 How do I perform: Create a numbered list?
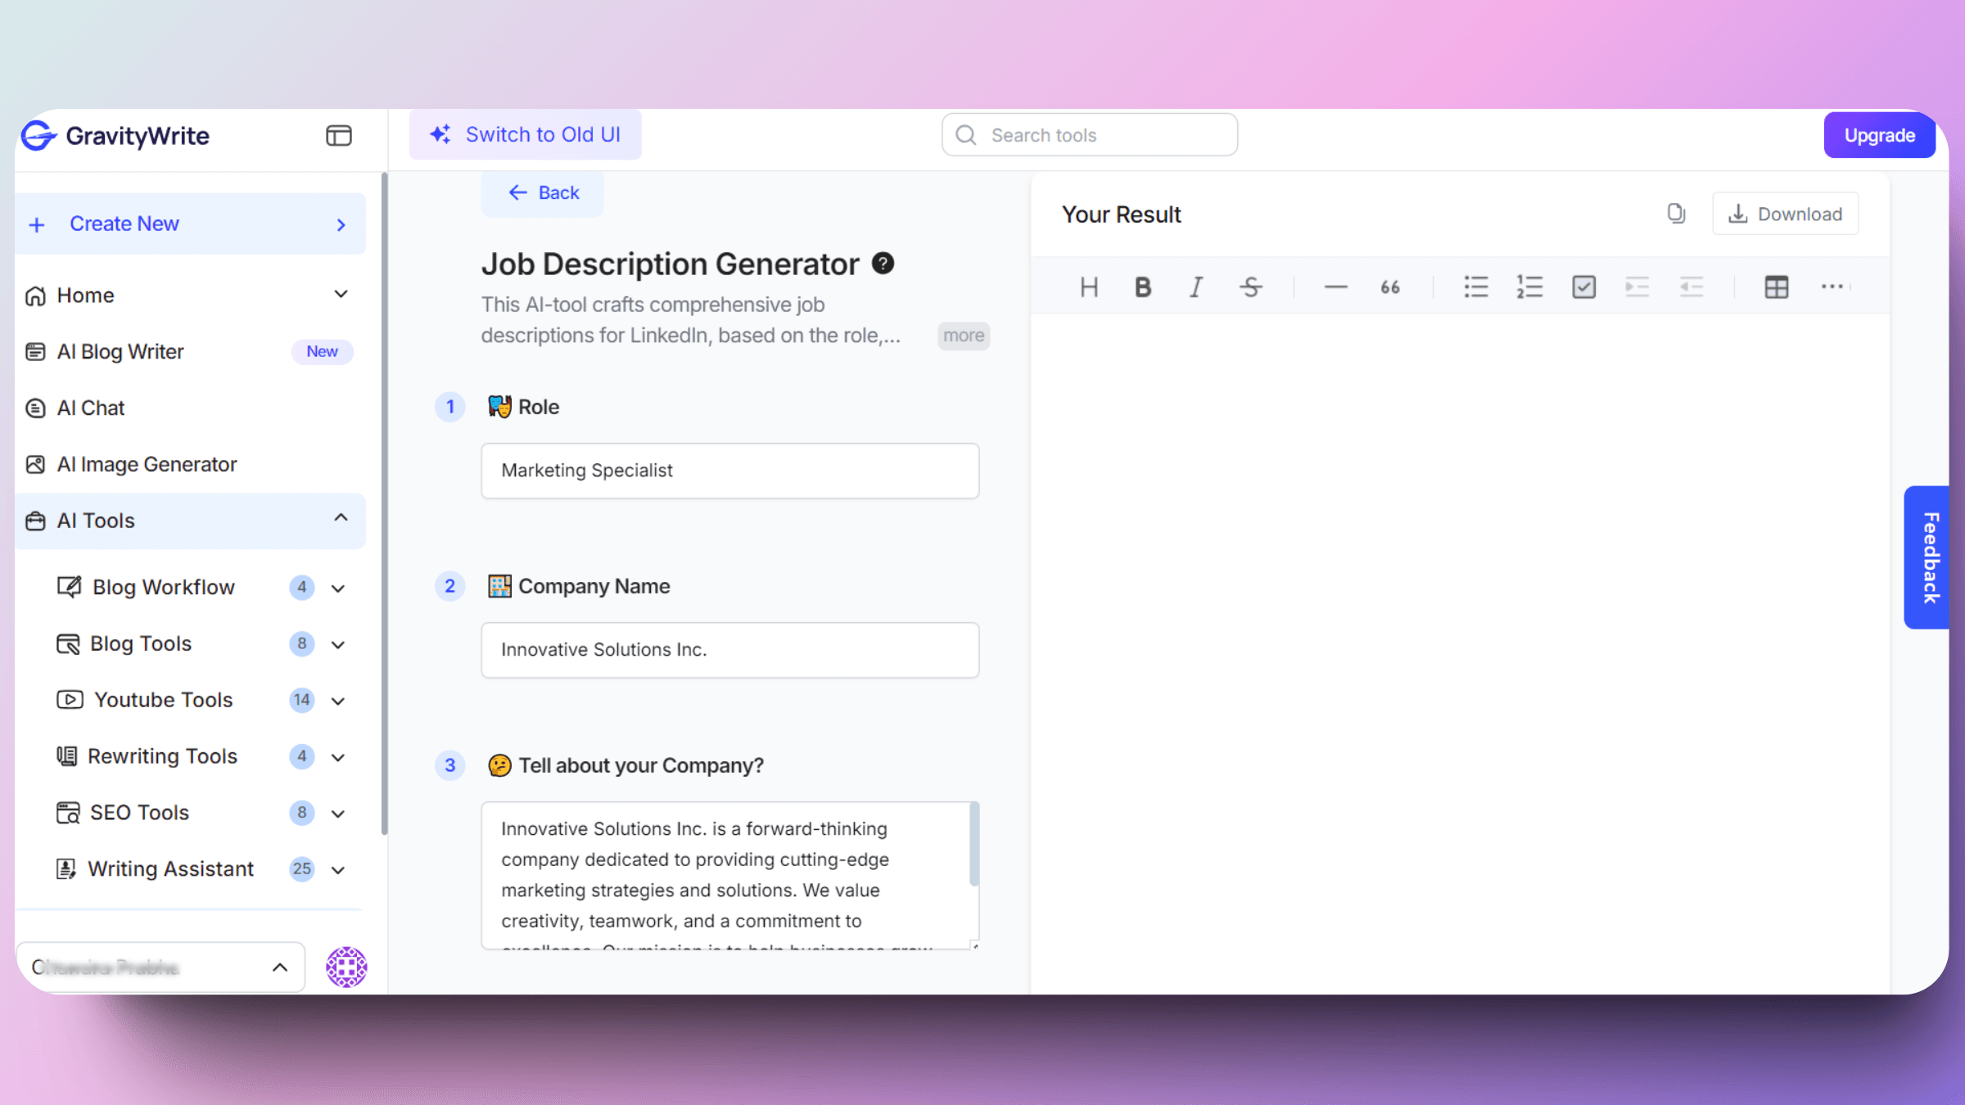tap(1529, 287)
